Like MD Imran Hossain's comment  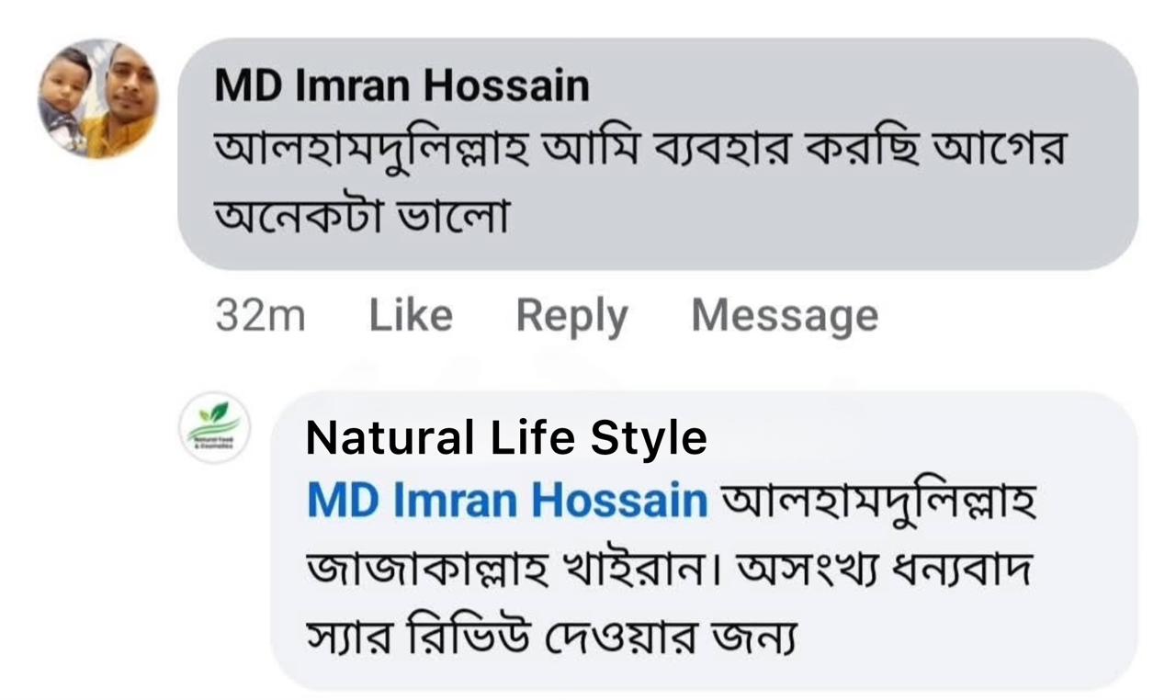410,316
